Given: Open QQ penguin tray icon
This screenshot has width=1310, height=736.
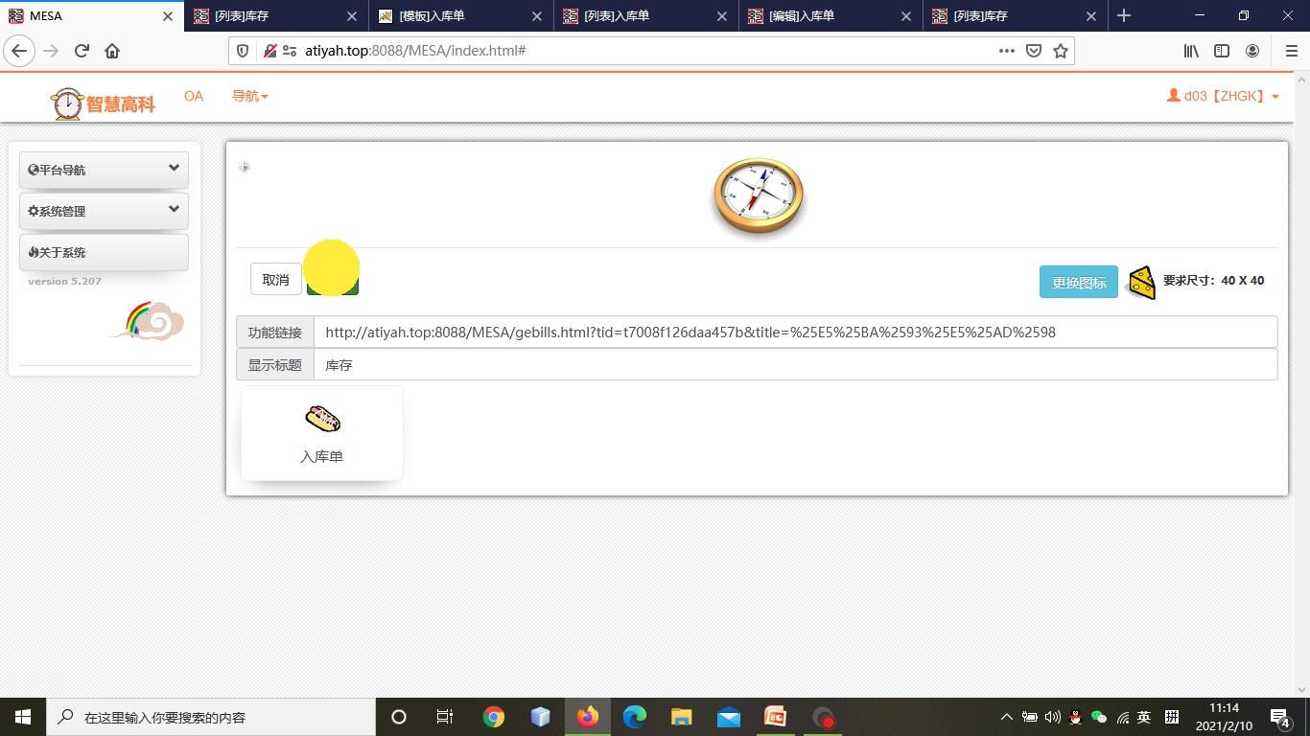Looking at the screenshot, I should pos(1076,717).
